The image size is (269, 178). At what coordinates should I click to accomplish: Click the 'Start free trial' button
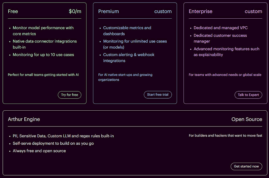tap(158, 95)
